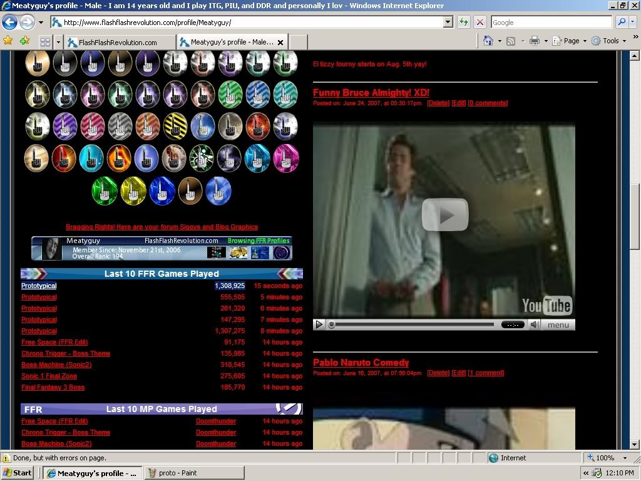Open the Funny Bruce Almighty! XD! post link
641x481 pixels.
coord(371,93)
